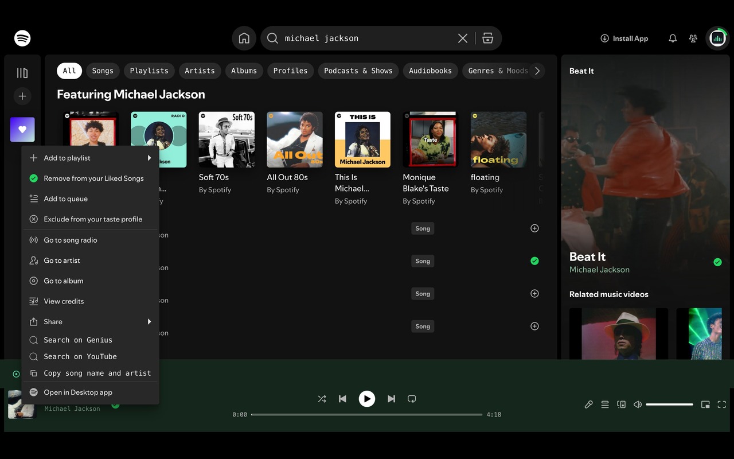The width and height of the screenshot is (734, 459).
Task: Choose Exclude from your taste profile
Action: point(90,219)
